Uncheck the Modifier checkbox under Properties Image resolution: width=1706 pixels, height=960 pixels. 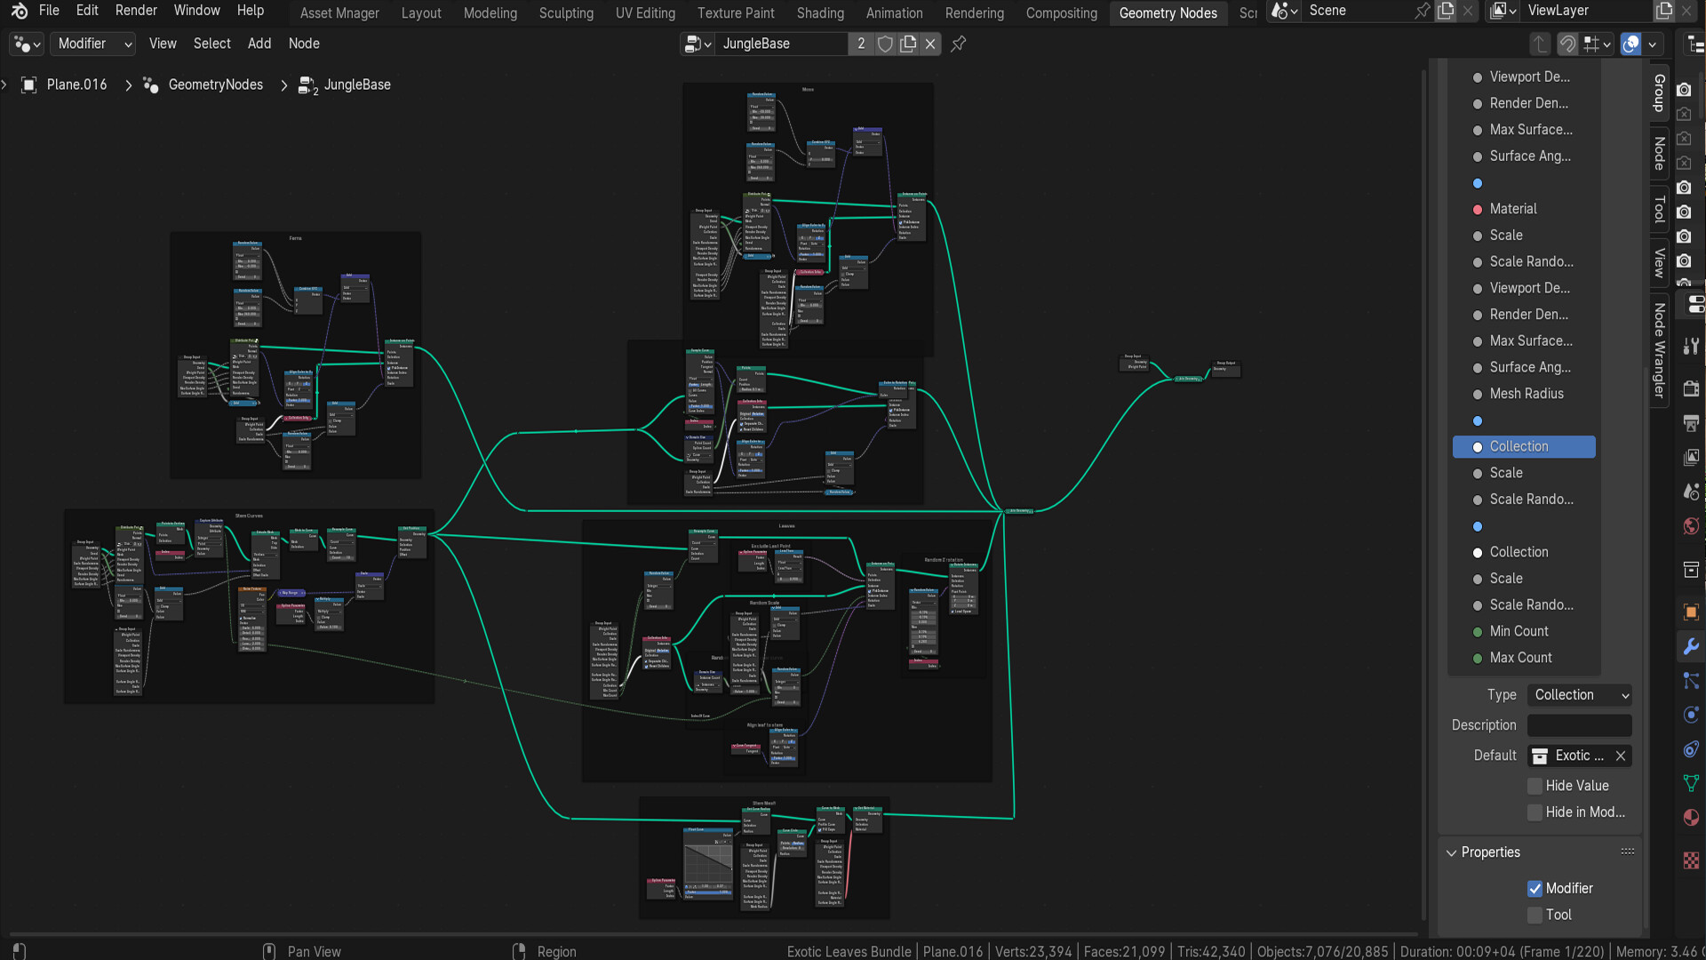(1535, 888)
